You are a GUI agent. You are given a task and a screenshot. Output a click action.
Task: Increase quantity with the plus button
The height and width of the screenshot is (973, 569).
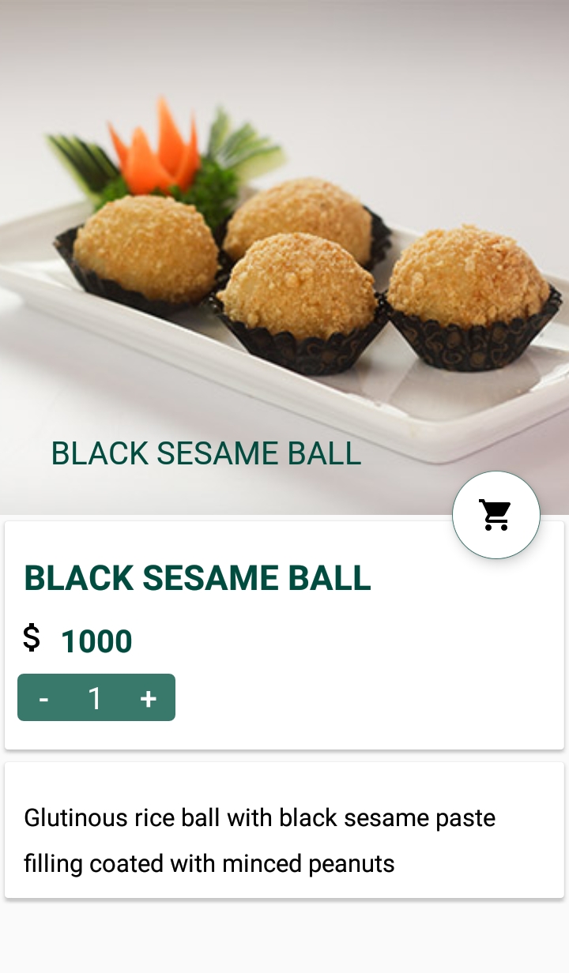148,698
